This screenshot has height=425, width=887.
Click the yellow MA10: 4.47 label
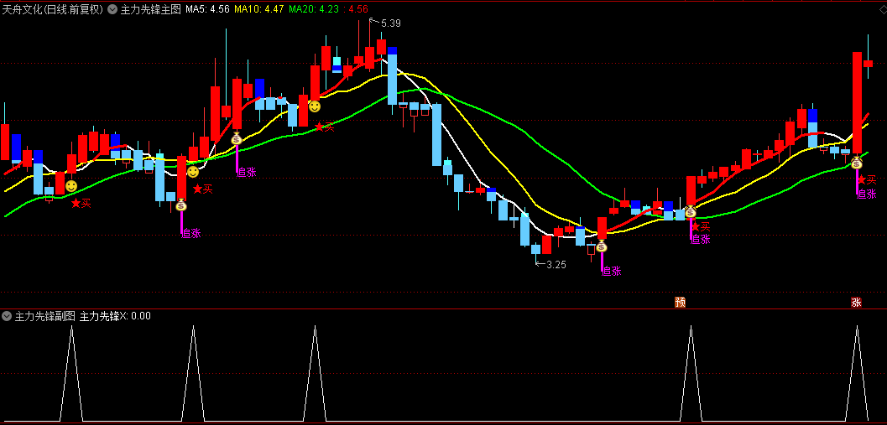[x=258, y=9]
